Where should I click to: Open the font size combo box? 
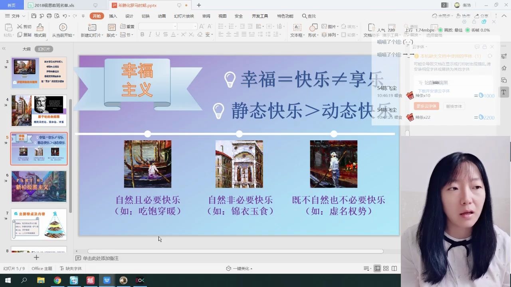[187, 26]
